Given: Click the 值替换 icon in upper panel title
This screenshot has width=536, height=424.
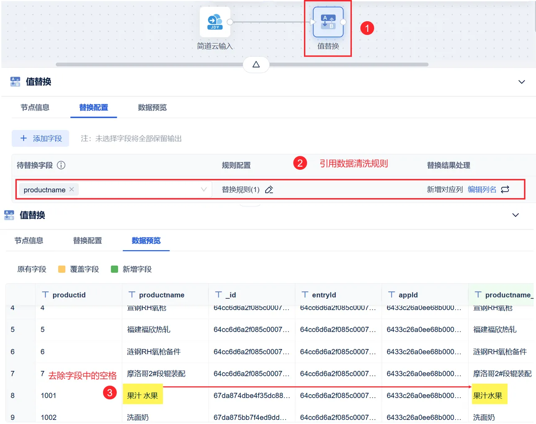Looking at the screenshot, I should 15,82.
